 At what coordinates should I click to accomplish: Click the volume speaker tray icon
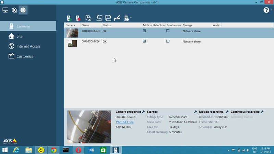click(248, 150)
